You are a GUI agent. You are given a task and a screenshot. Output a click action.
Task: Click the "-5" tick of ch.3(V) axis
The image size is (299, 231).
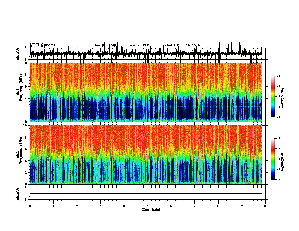coord(26,200)
